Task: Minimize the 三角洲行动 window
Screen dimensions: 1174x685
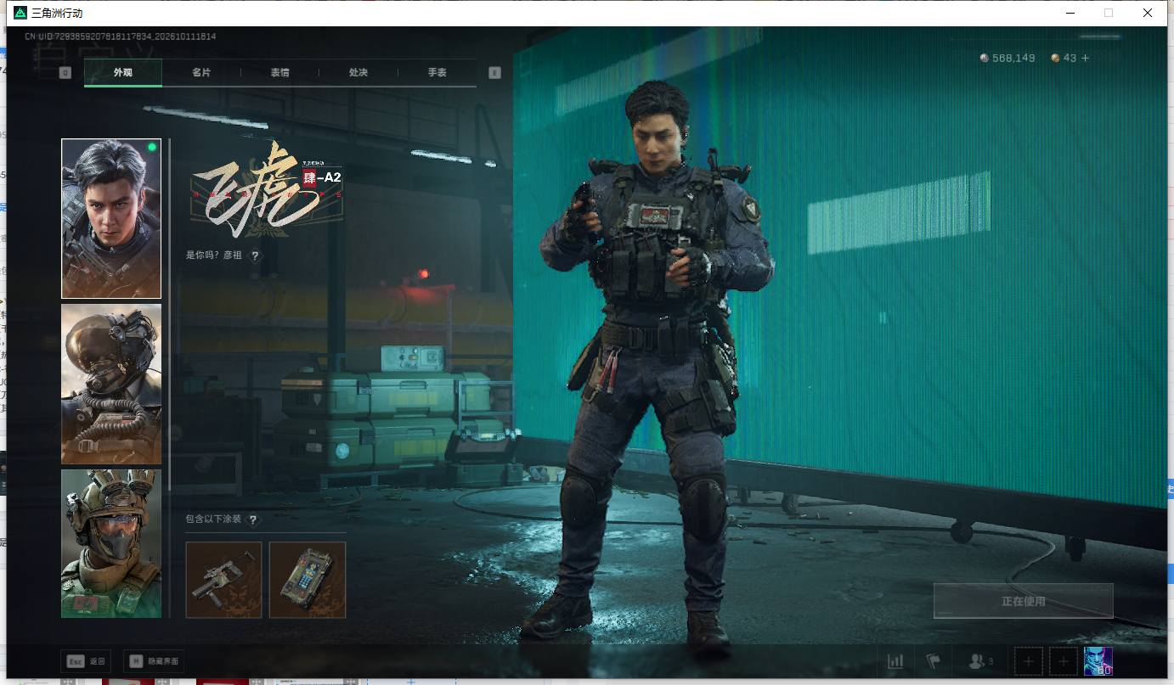Action: 1070,13
